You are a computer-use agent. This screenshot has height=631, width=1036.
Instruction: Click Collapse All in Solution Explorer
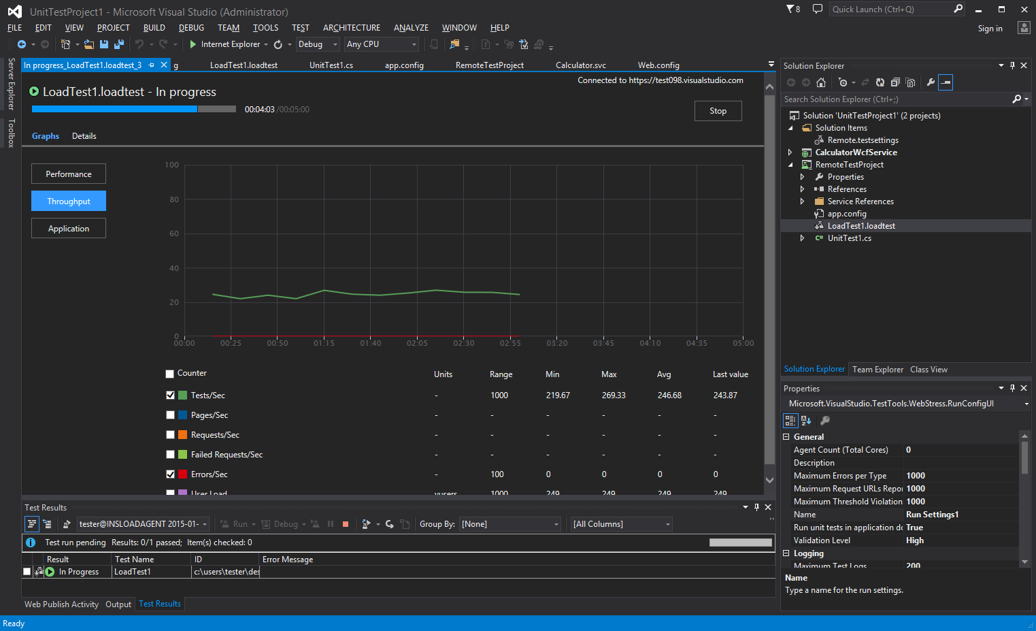tap(895, 82)
